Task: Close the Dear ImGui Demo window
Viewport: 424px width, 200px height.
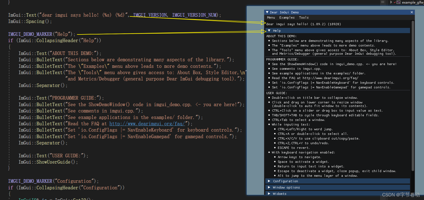Action: click(x=412, y=12)
